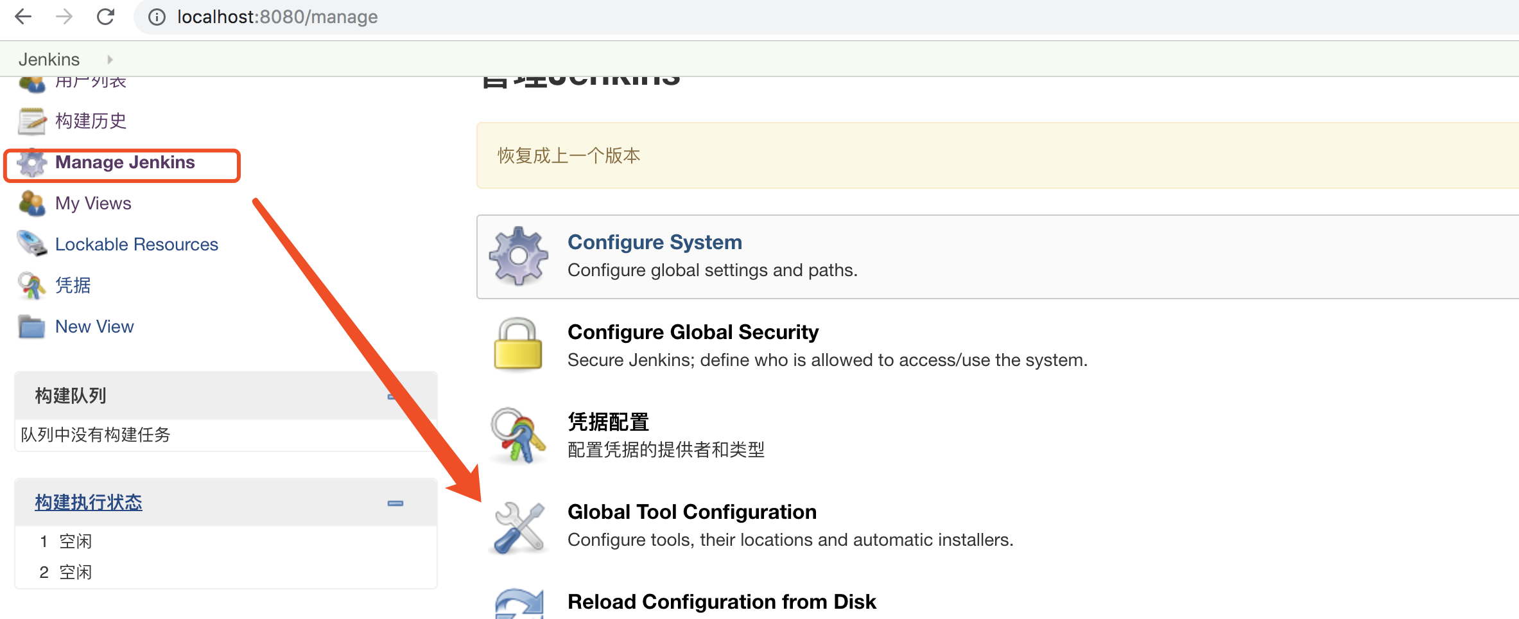Click the 队列中没有构建任务 text
This screenshot has height=619, width=1519.
96,435
